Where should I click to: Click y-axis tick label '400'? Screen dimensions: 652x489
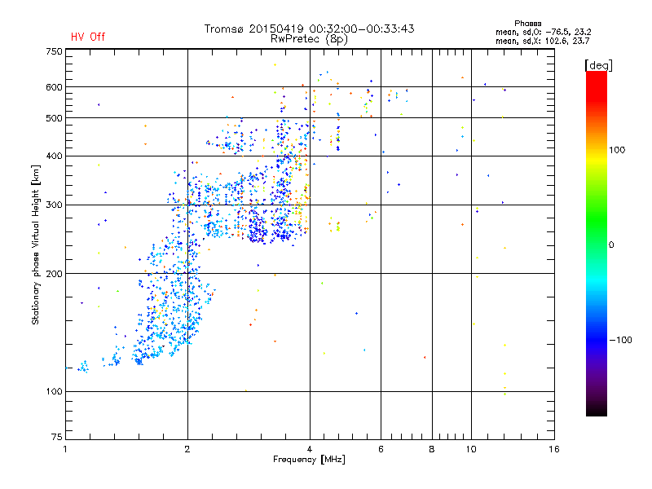[54, 156]
